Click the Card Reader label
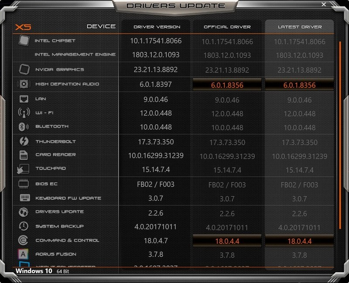Viewport: 349px width, 283px height. tap(56, 154)
